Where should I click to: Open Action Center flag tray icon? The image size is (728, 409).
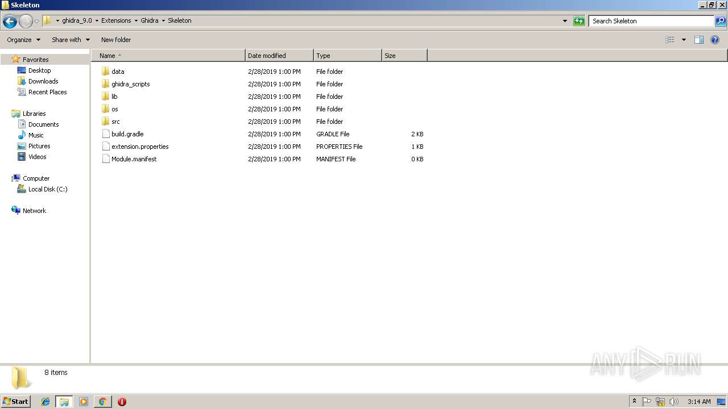[647, 402]
